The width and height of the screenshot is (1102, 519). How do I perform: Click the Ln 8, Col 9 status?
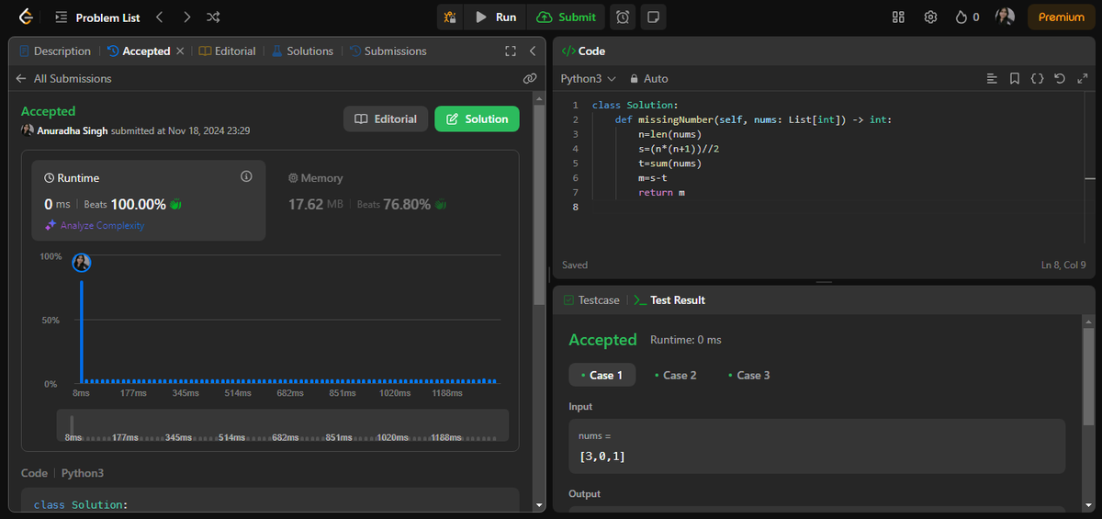1063,265
